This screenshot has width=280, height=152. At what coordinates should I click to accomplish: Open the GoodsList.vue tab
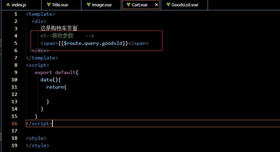tap(184, 5)
